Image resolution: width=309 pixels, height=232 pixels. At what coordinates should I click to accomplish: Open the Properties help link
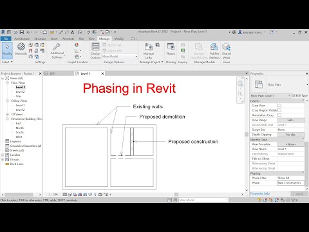(260, 193)
